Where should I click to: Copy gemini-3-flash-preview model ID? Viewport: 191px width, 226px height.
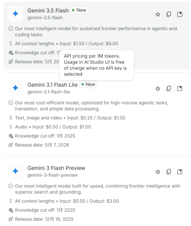click(x=169, y=172)
